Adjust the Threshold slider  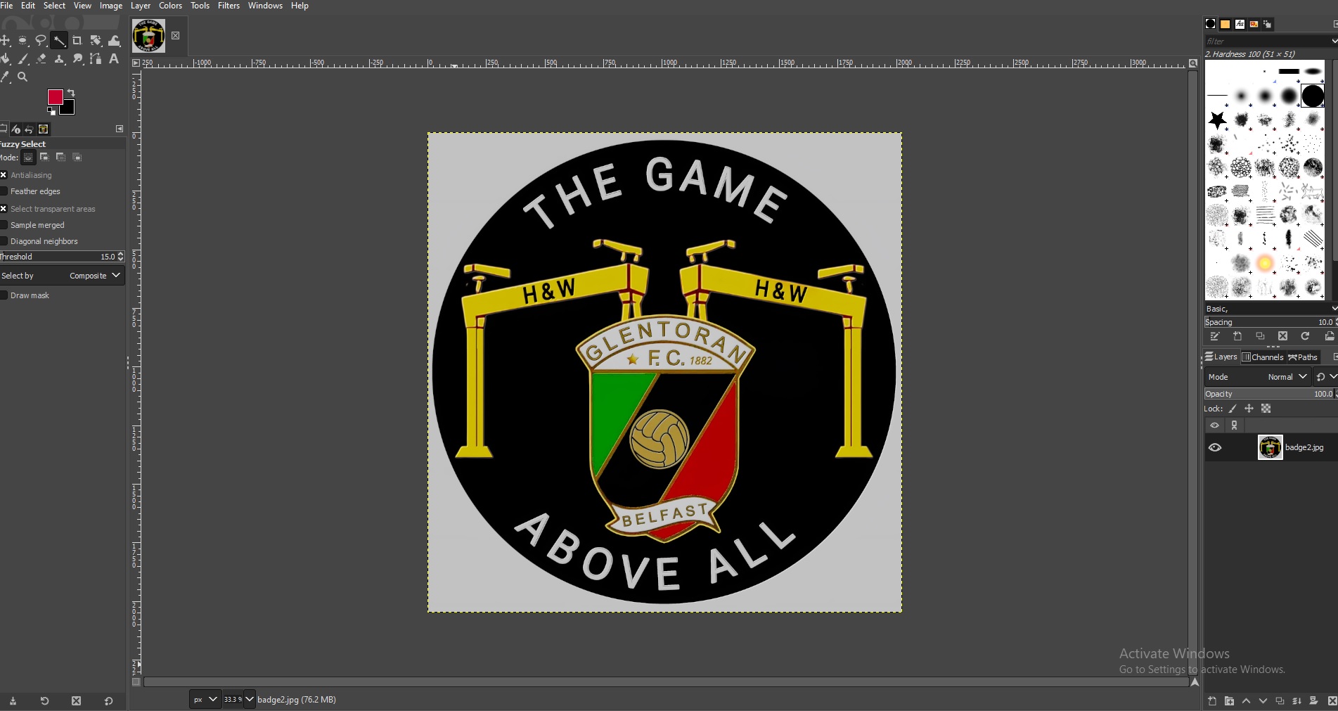[x=62, y=257]
